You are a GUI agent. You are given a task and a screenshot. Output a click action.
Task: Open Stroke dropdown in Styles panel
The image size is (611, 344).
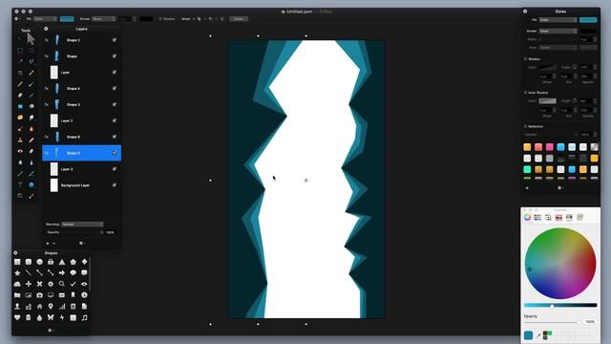558,31
